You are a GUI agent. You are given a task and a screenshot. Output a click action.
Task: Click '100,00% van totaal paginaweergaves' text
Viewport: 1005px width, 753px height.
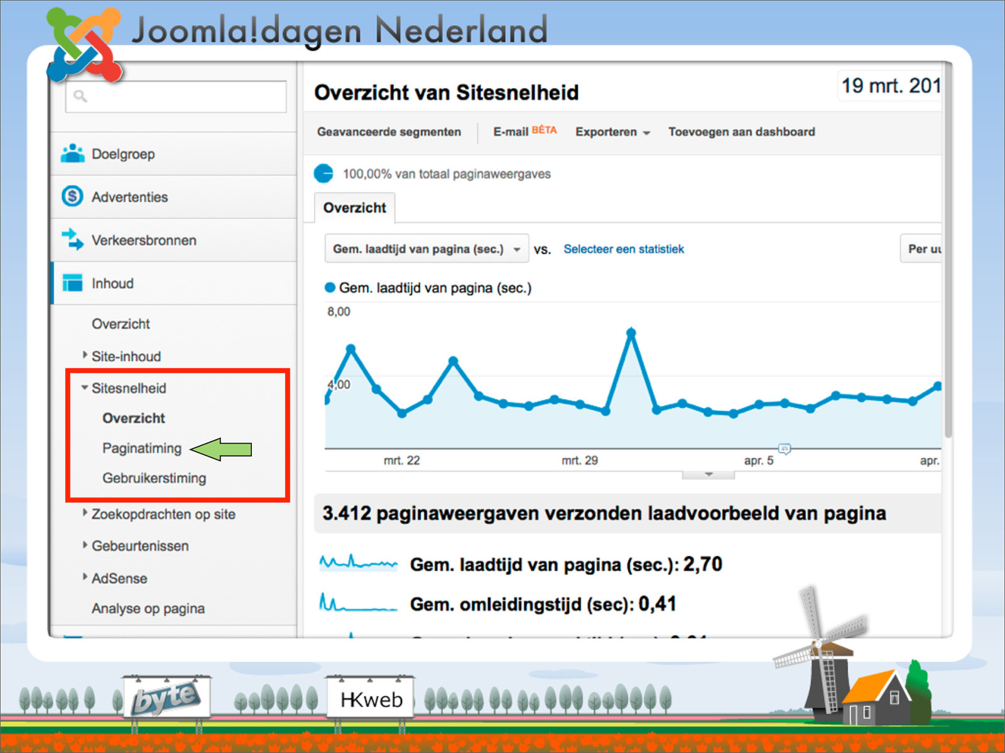click(447, 174)
